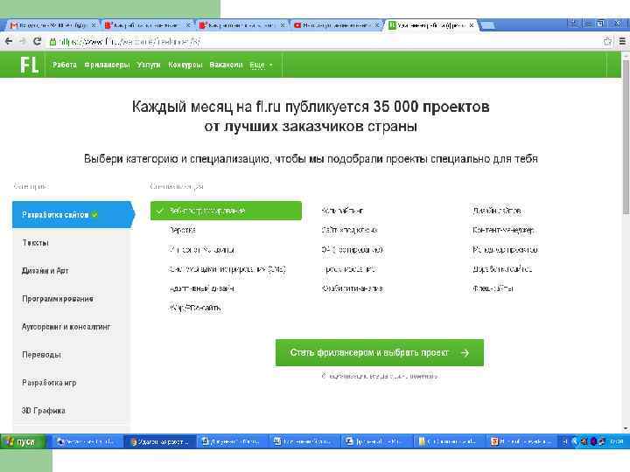
Task: Check the Доработка сайтов specialization
Action: [x=502, y=269]
